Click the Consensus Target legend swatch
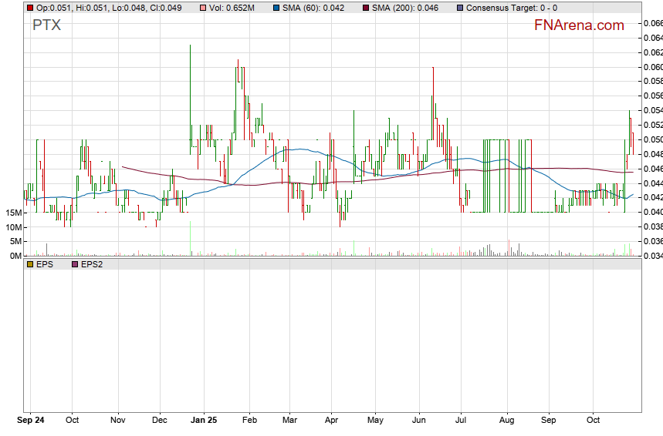 point(461,8)
